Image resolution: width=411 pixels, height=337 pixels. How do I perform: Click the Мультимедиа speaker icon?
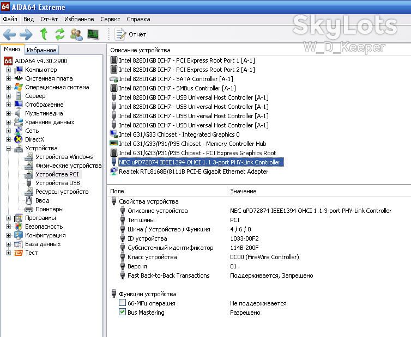(18, 113)
